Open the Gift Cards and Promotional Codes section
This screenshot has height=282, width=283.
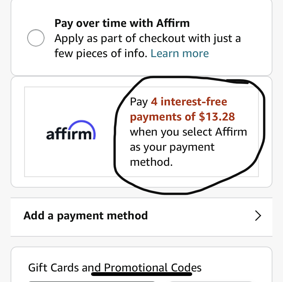tap(114, 267)
